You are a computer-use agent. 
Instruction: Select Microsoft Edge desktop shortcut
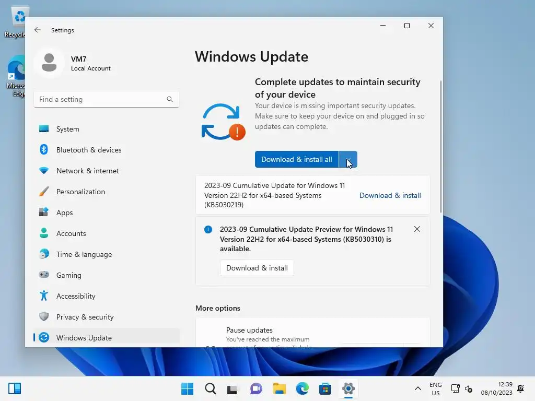16,76
